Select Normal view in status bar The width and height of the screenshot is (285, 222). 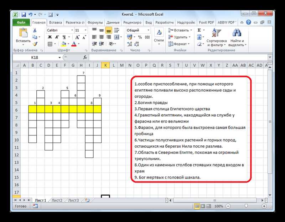coord(197,206)
